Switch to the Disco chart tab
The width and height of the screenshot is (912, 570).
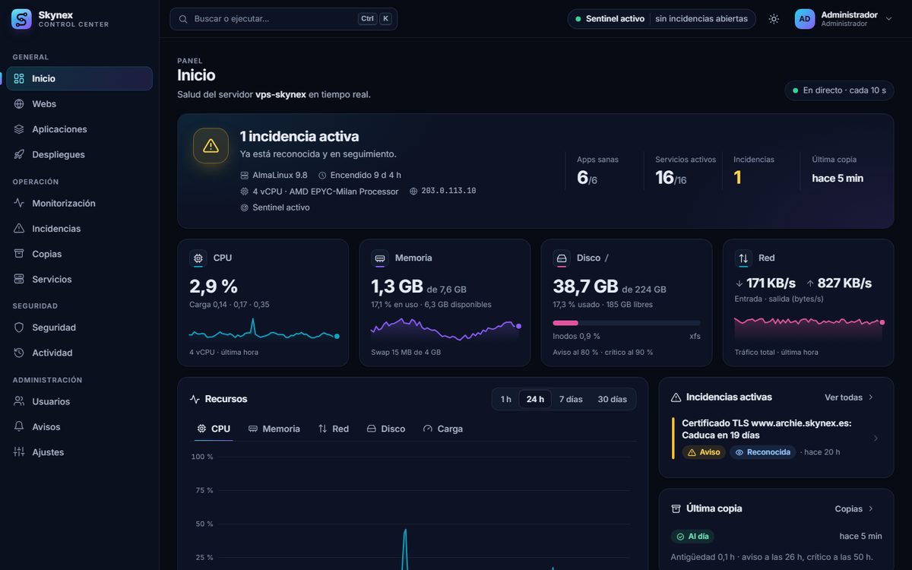(x=386, y=429)
